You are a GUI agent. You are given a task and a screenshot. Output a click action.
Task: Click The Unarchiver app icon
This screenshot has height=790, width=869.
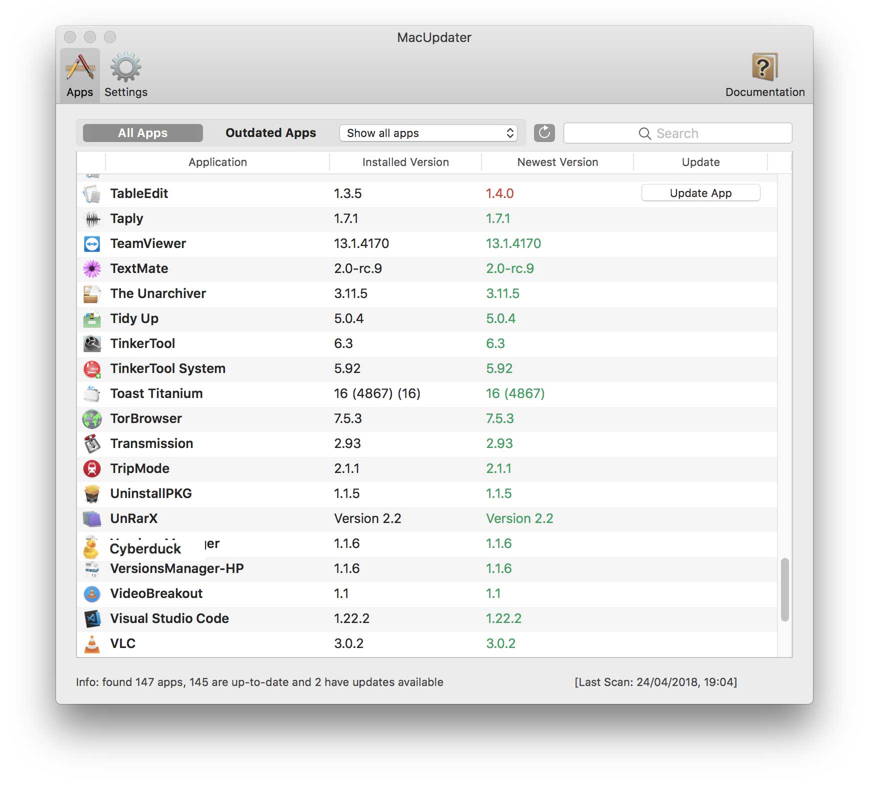tap(92, 293)
